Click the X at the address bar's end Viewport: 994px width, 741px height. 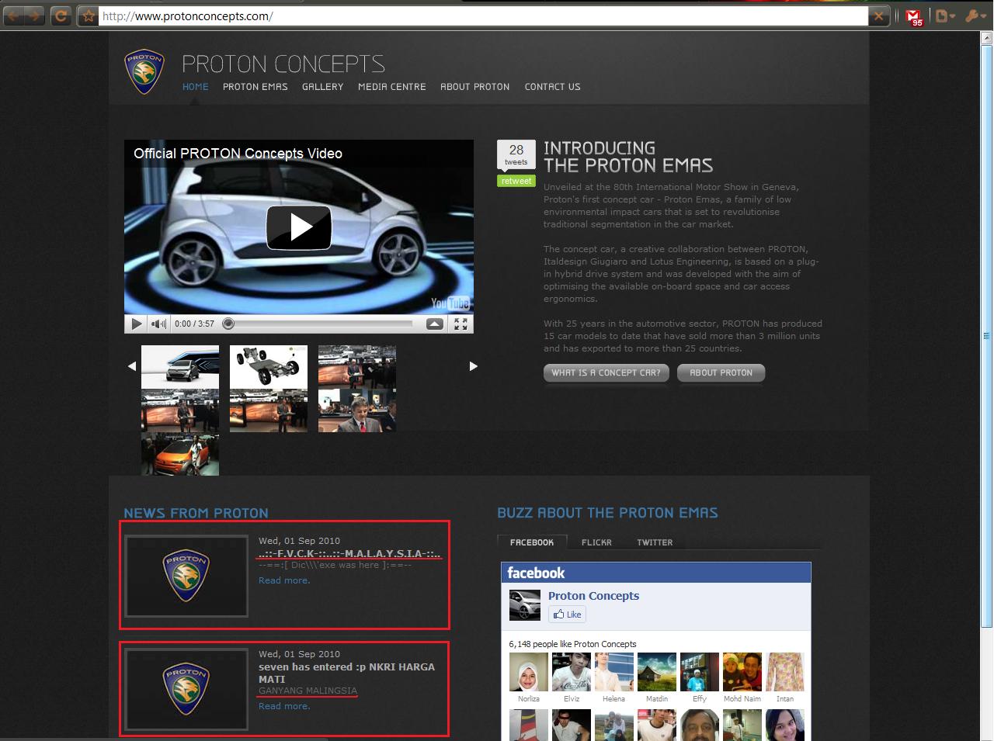point(878,16)
